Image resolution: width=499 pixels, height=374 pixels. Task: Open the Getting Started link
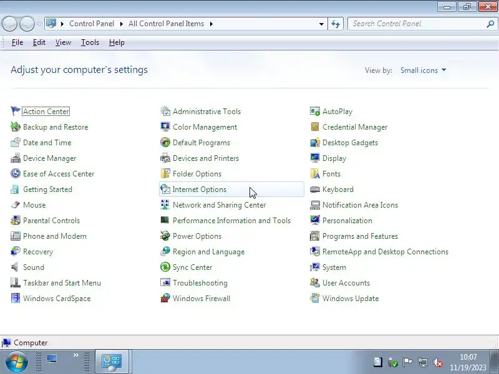tap(48, 189)
